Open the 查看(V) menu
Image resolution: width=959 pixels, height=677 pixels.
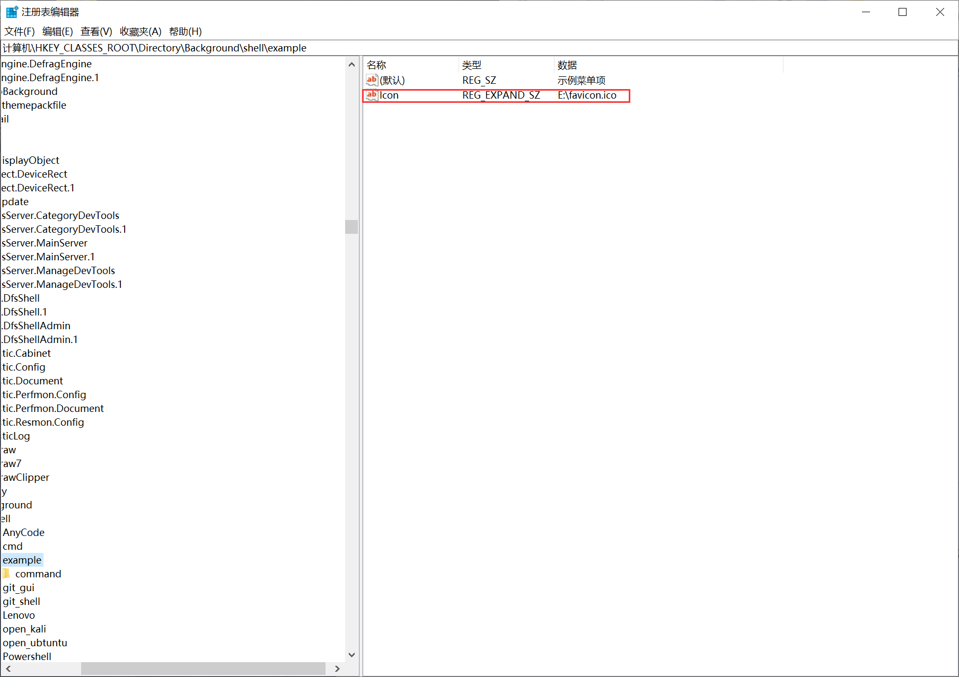(x=96, y=32)
